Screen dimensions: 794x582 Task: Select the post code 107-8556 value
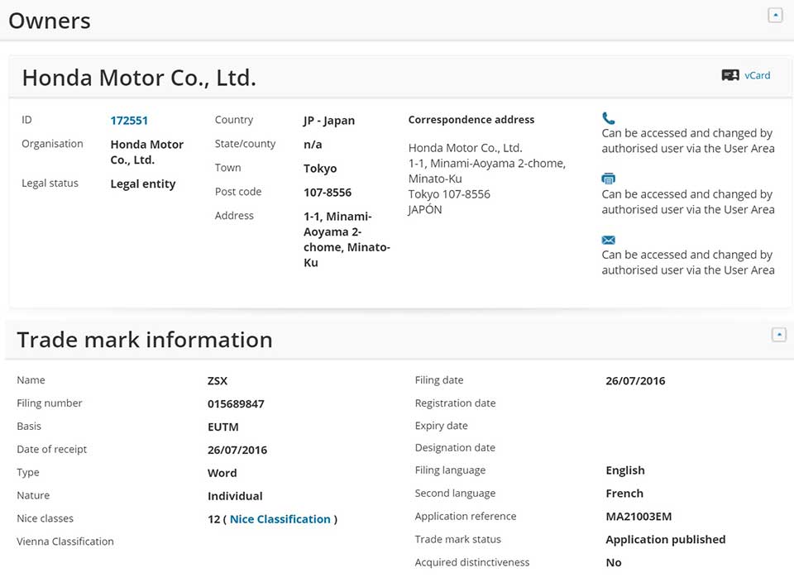(328, 193)
